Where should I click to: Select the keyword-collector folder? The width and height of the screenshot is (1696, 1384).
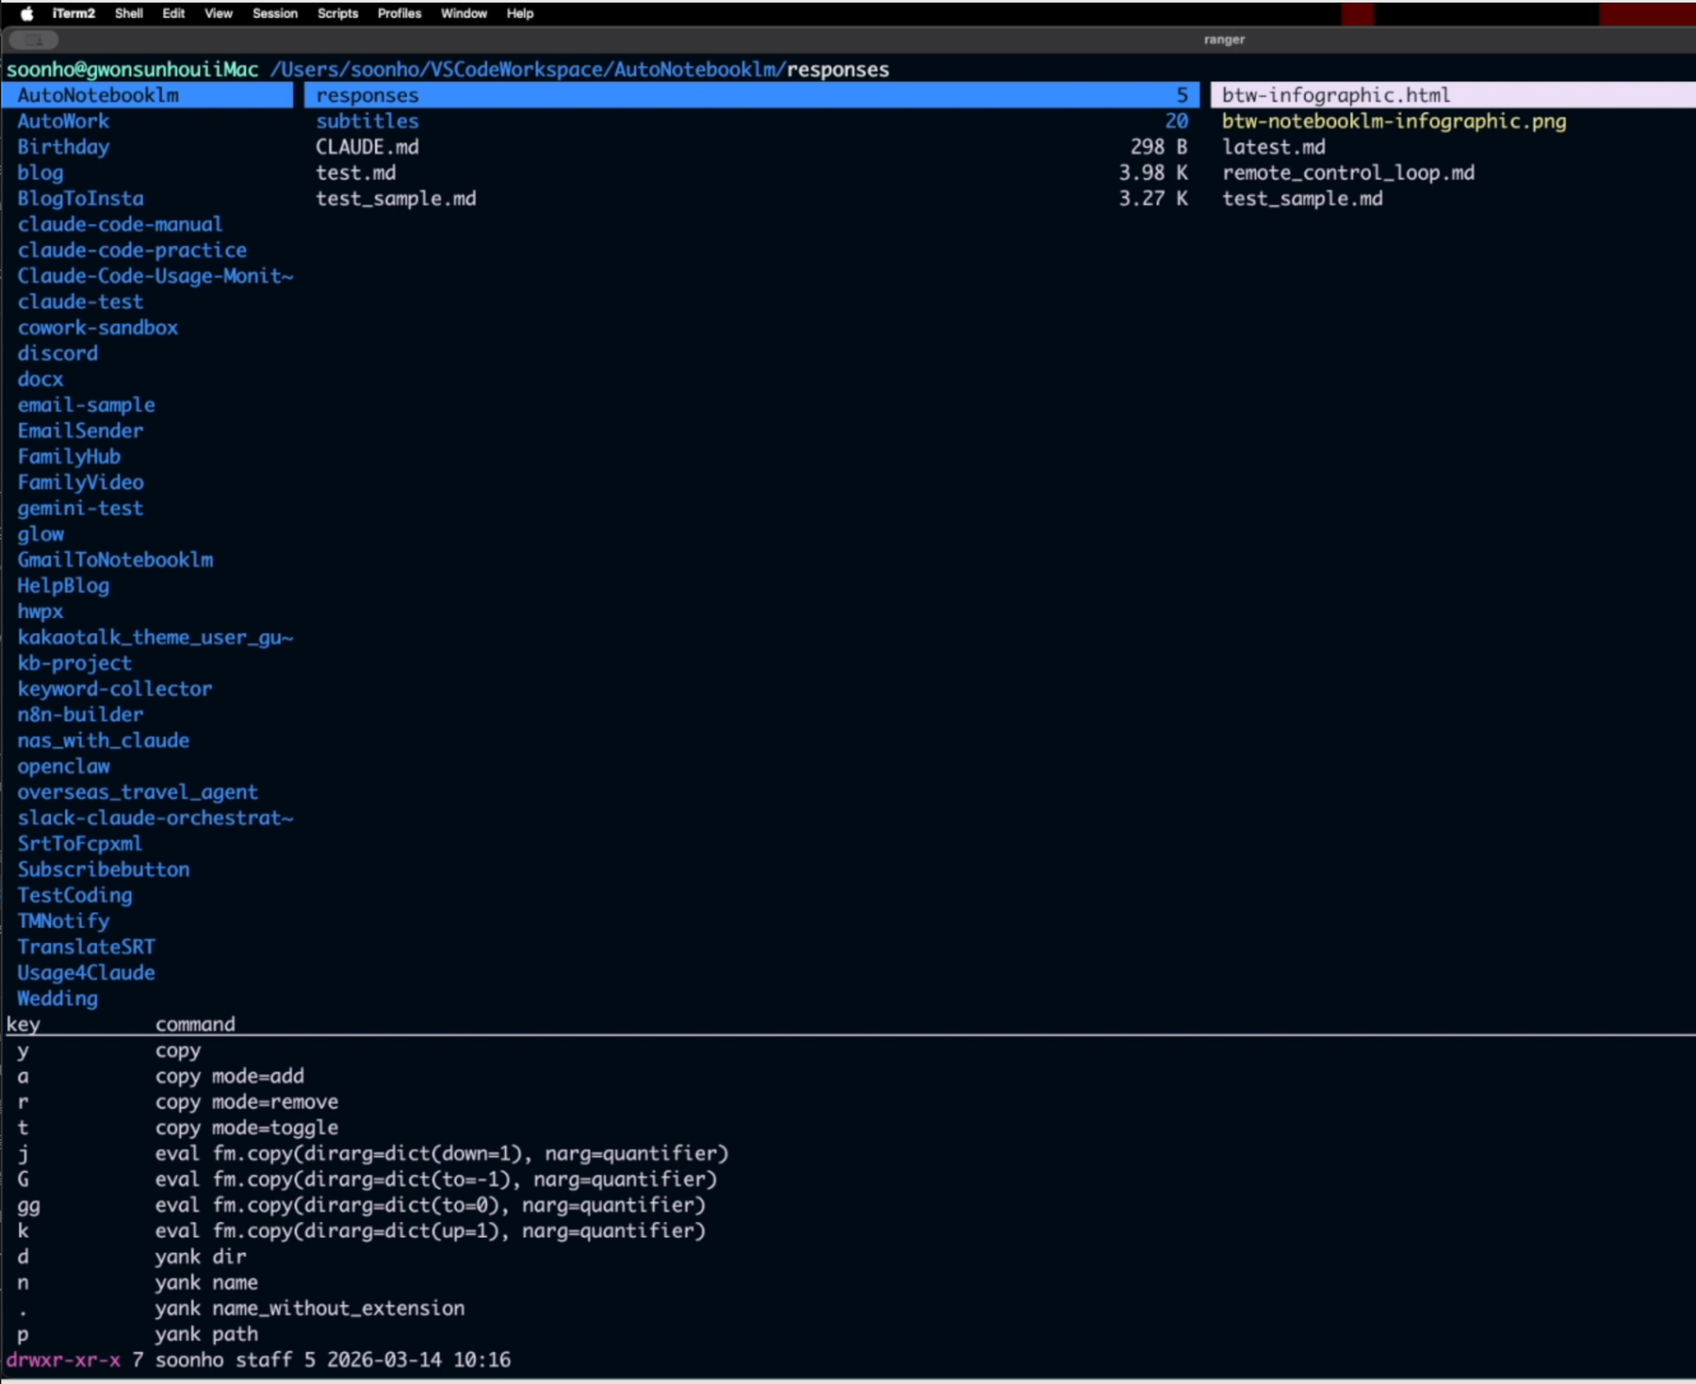coord(115,689)
